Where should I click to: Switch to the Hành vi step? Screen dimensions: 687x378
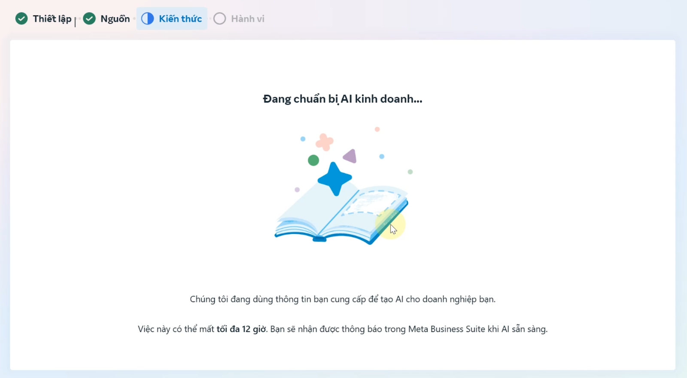pos(248,18)
